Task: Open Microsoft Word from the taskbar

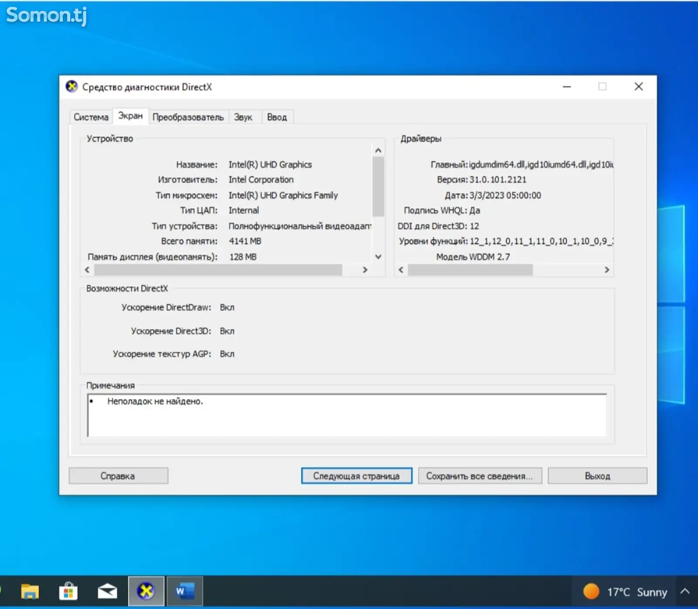Action: [x=185, y=591]
